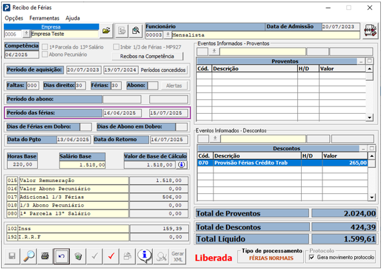
Task: Click the blue undo arrow icon
Action: 61,256
